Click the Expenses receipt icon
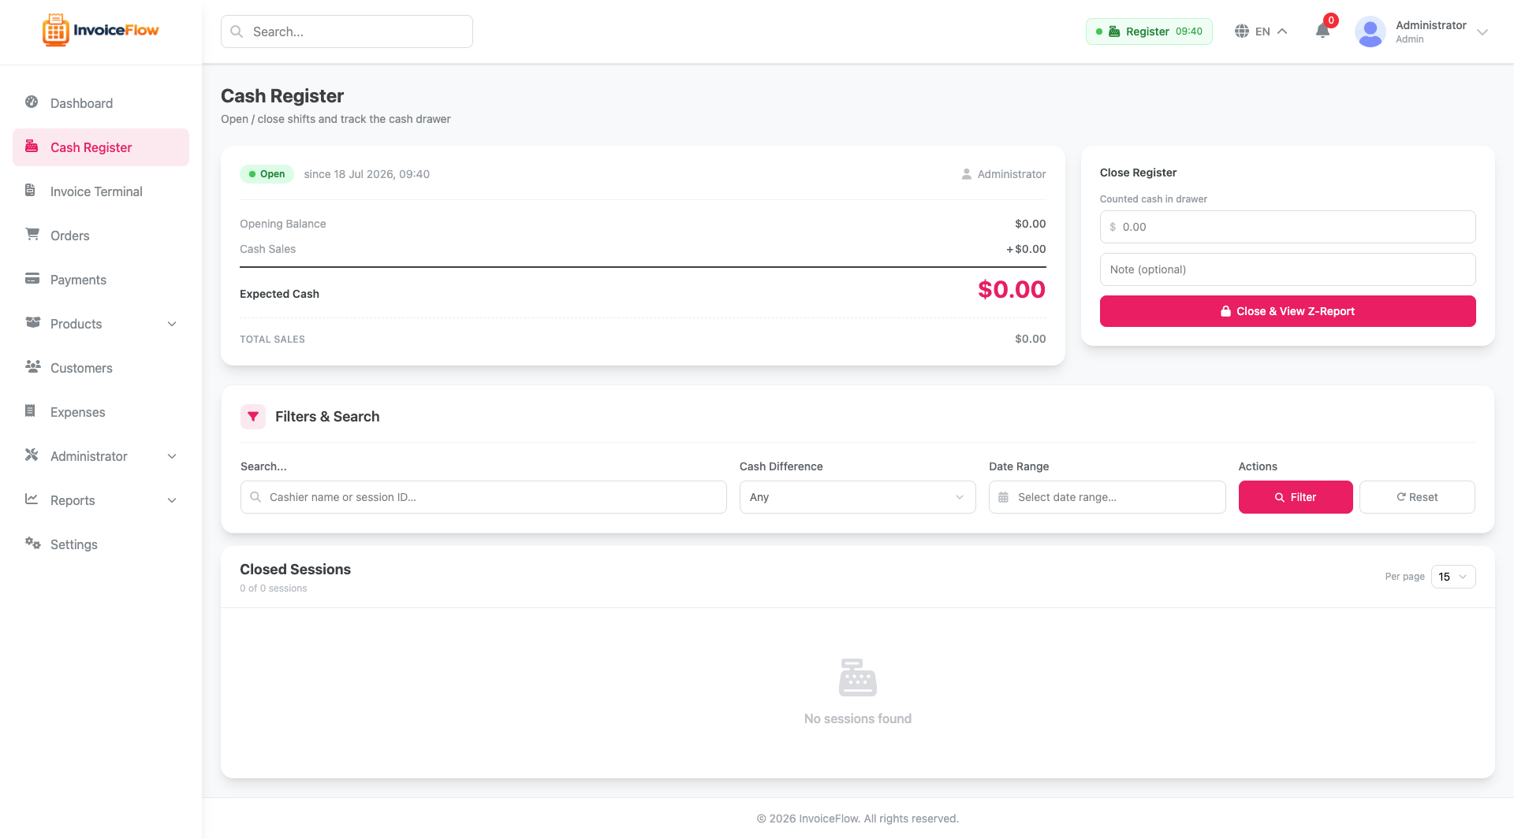This screenshot has width=1514, height=839. [x=30, y=410]
